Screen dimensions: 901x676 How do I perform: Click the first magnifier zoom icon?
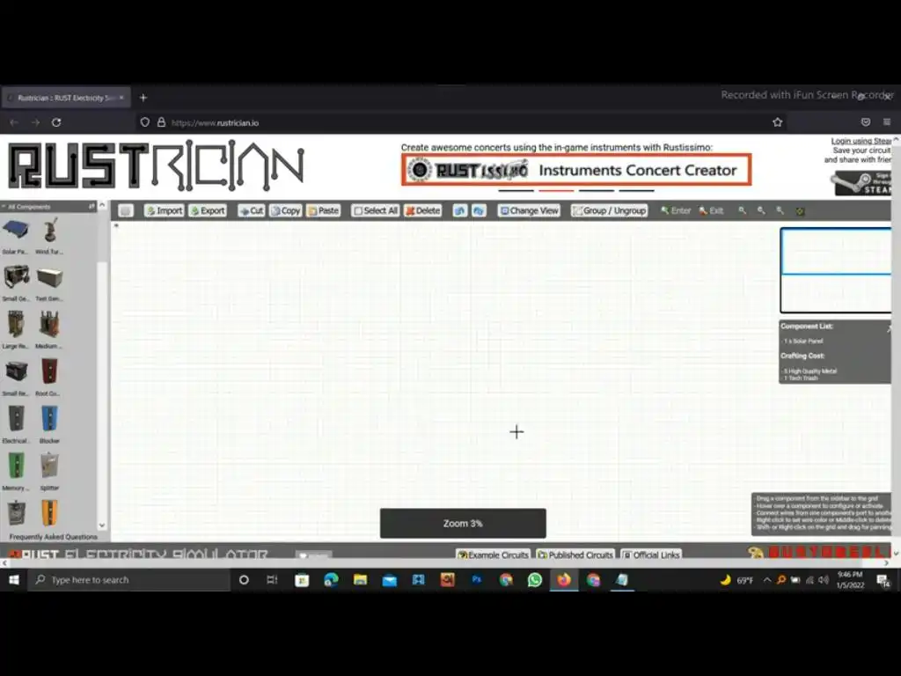tap(743, 211)
